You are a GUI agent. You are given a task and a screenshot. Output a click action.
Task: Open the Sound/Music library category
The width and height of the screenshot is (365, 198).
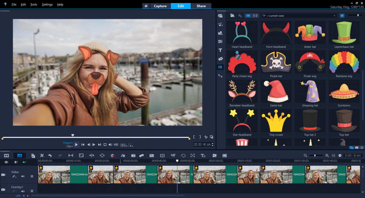click(220, 24)
